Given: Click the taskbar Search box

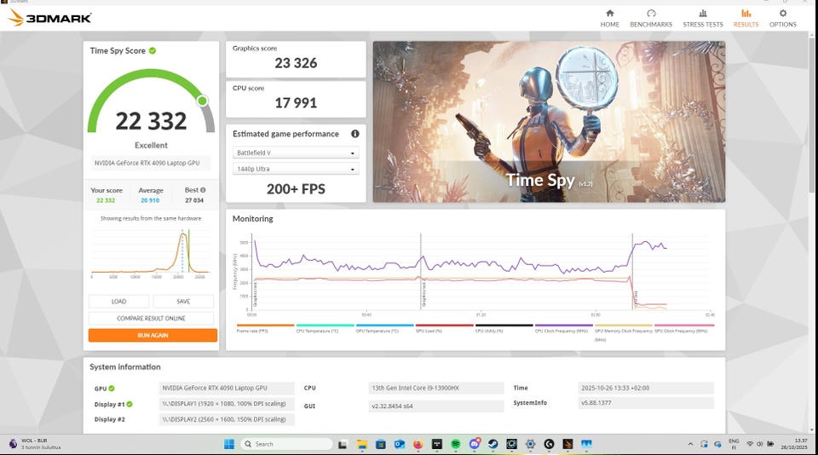Looking at the screenshot, I should [286, 444].
